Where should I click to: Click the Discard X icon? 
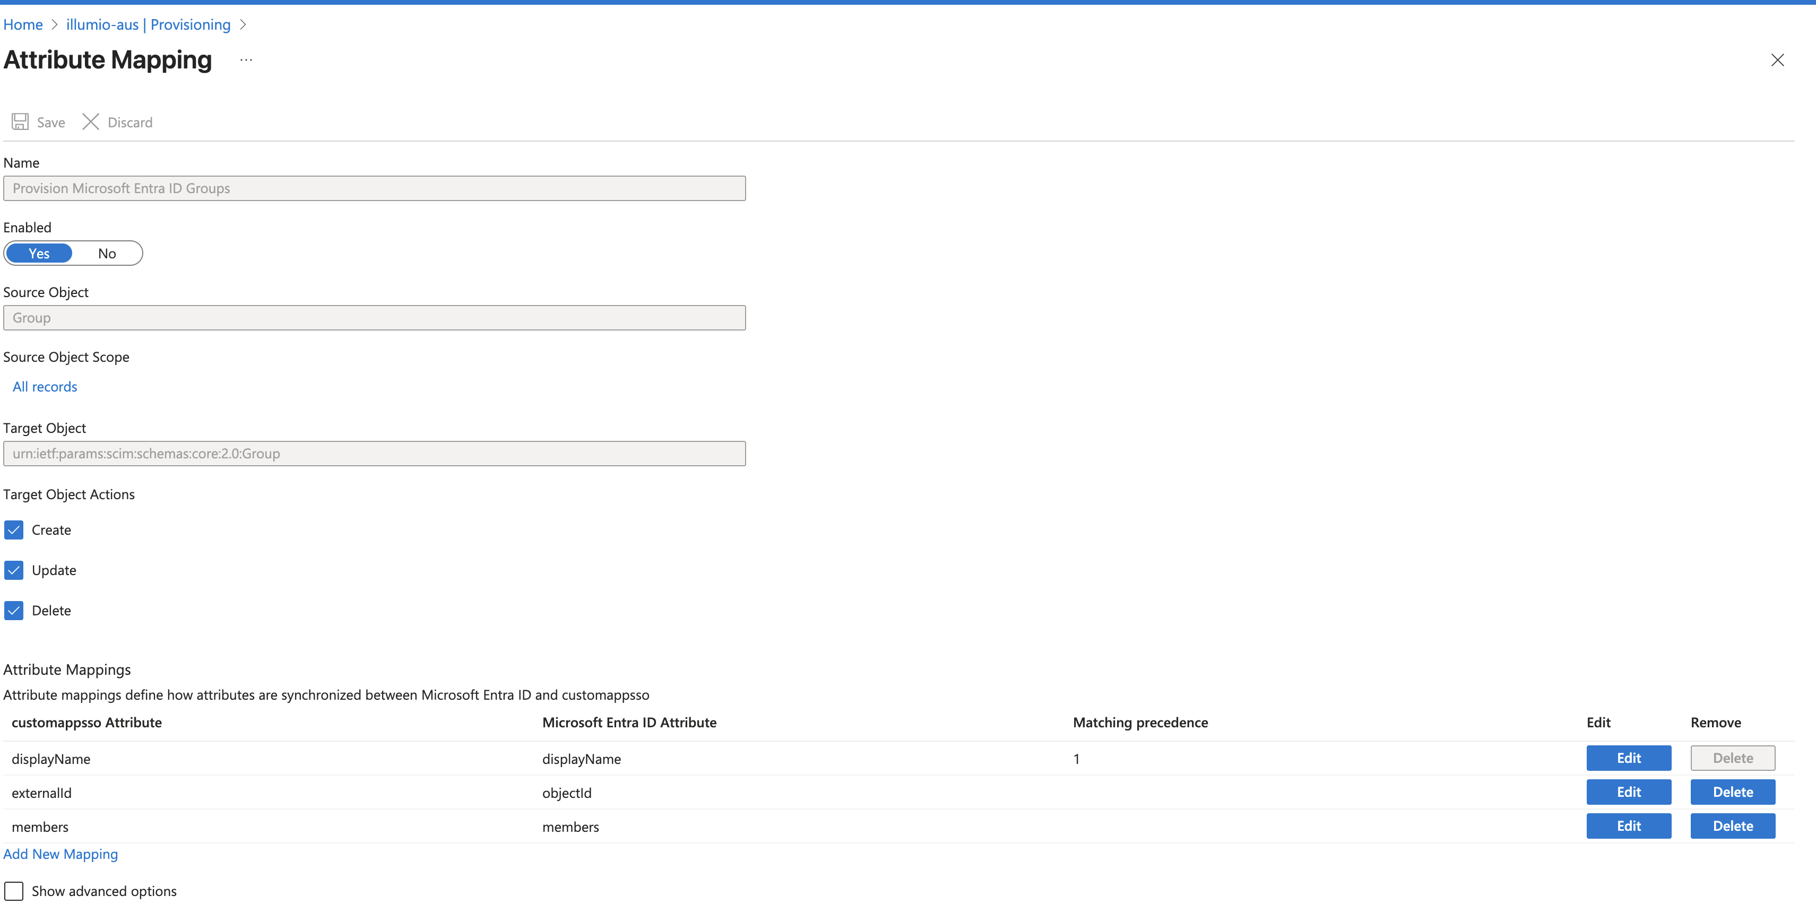click(90, 122)
